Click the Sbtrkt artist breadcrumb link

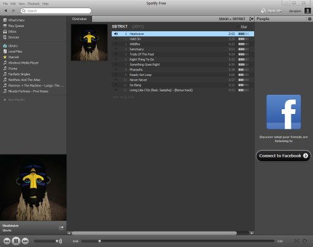(223, 19)
